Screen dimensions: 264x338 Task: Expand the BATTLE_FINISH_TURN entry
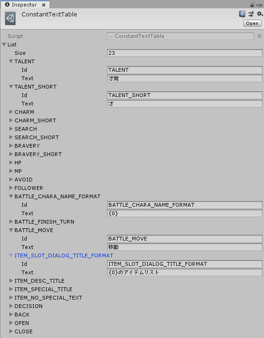(11, 222)
